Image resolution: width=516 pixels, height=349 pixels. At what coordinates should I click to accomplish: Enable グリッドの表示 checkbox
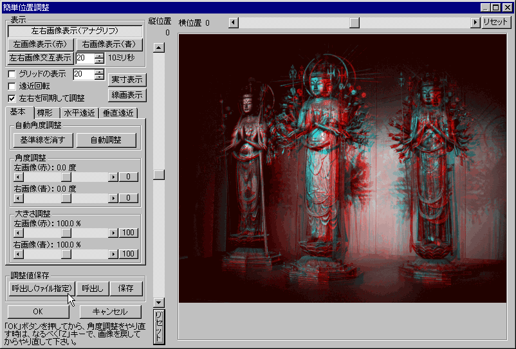(12, 74)
